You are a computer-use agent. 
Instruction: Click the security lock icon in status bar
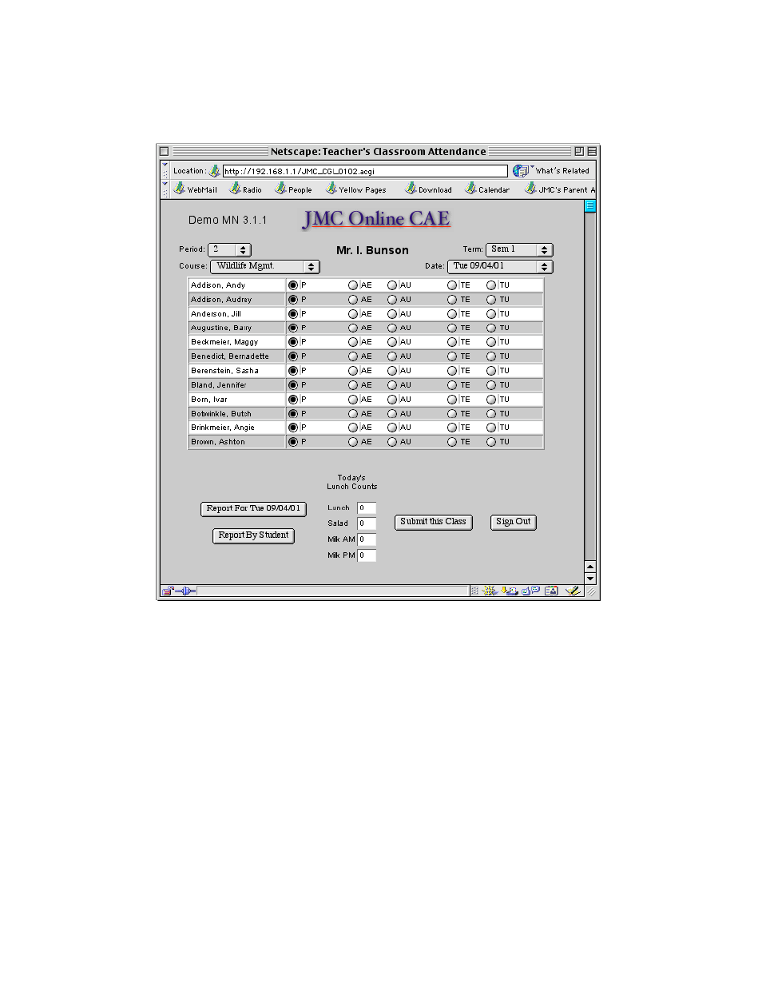coord(168,591)
